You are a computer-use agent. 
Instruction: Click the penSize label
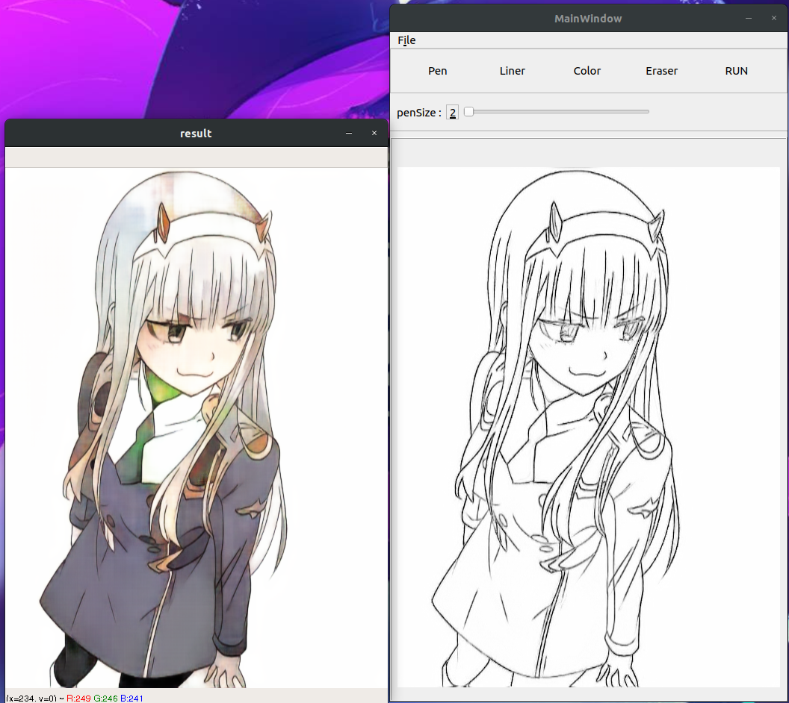click(x=418, y=113)
